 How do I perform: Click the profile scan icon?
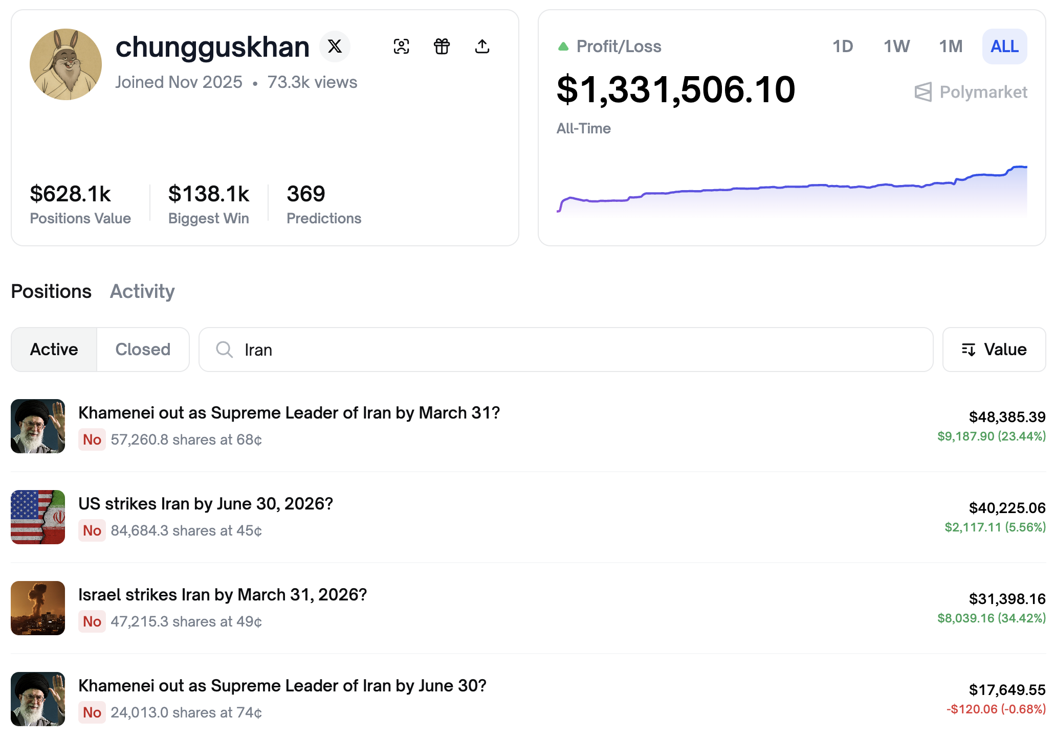(x=402, y=47)
